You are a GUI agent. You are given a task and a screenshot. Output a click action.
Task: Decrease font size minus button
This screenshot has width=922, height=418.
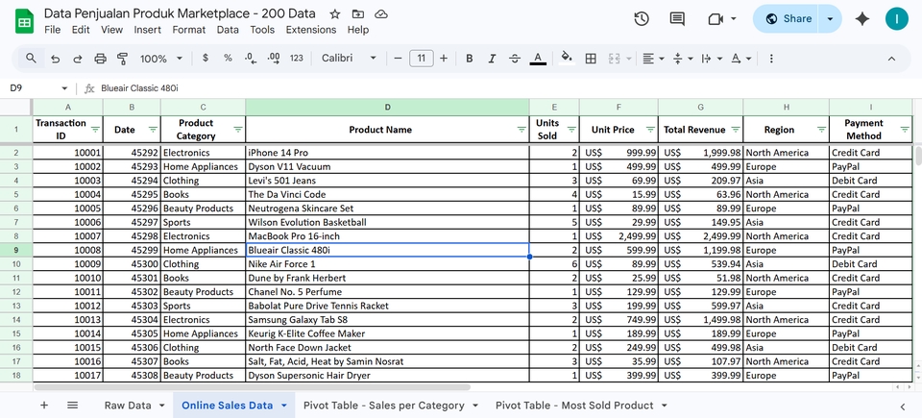coord(398,59)
